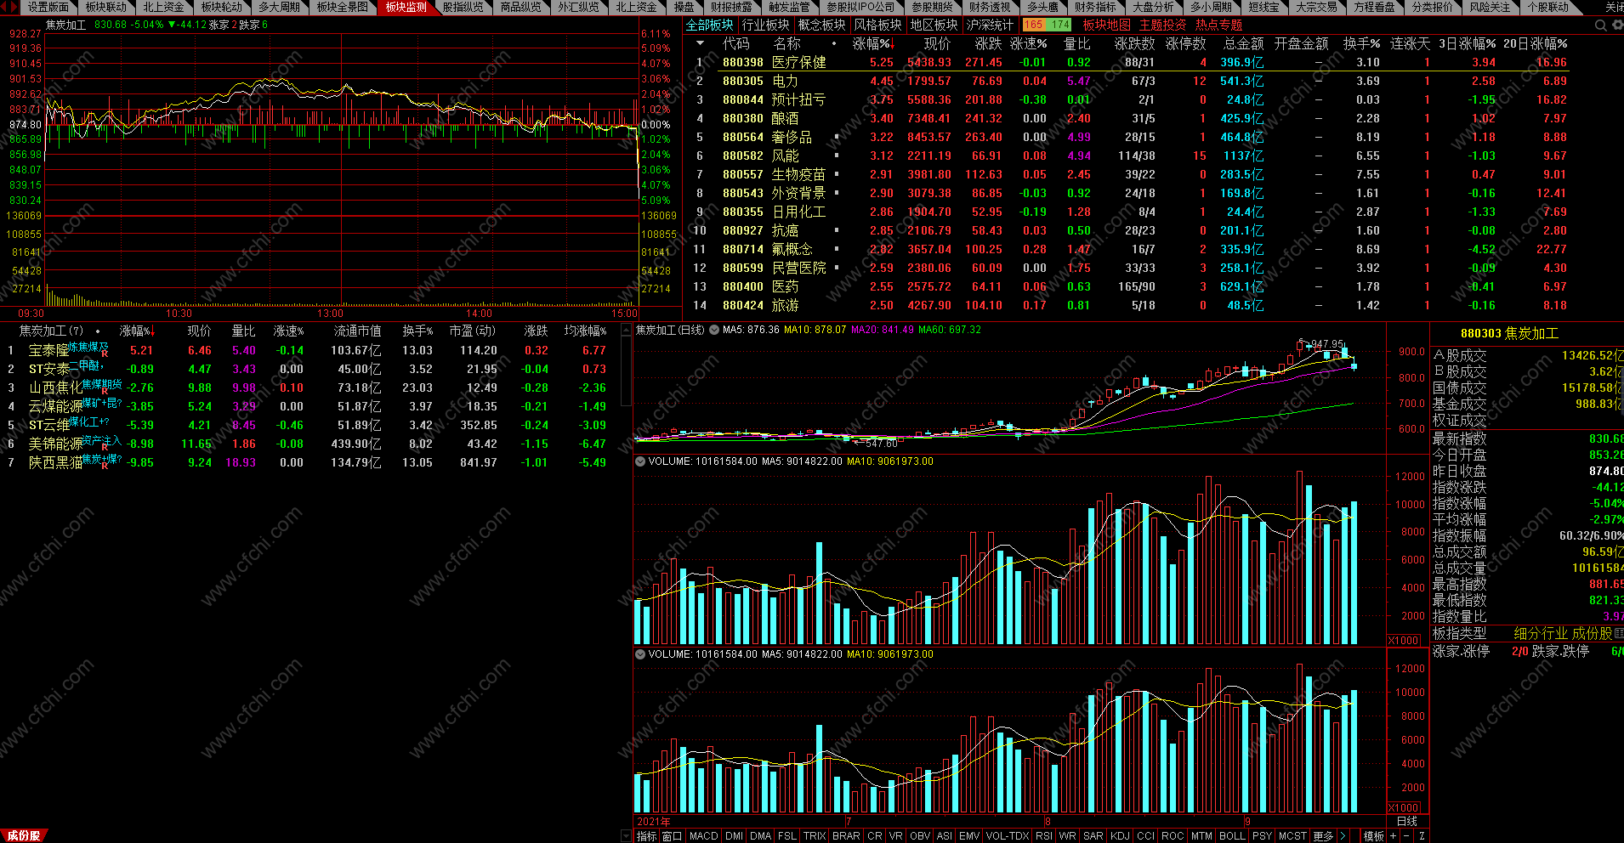Select the 全部板块 category

[709, 25]
